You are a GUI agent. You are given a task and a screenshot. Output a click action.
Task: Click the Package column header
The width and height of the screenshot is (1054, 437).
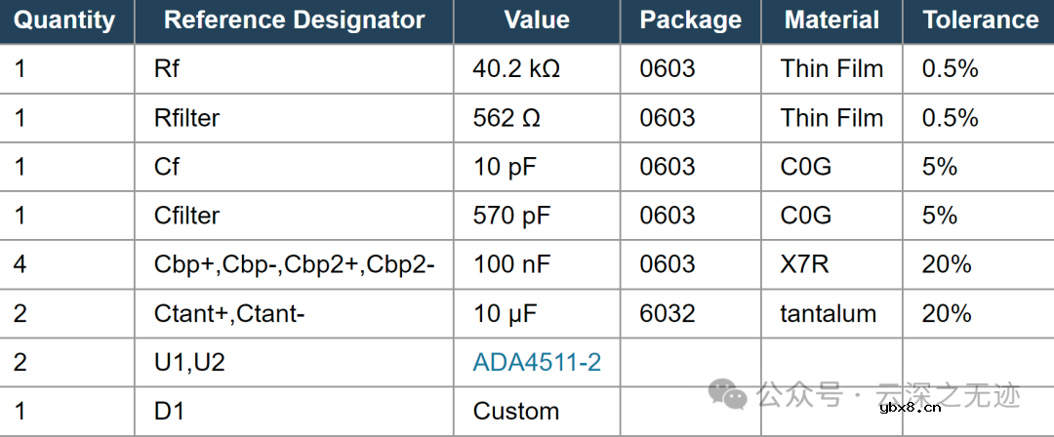[690, 20]
